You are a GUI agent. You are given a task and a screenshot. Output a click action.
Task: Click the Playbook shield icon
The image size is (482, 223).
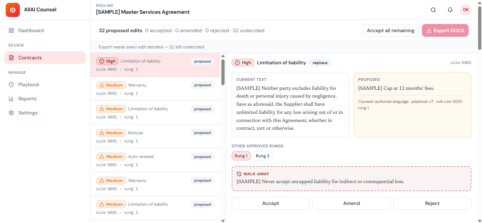coord(11,84)
